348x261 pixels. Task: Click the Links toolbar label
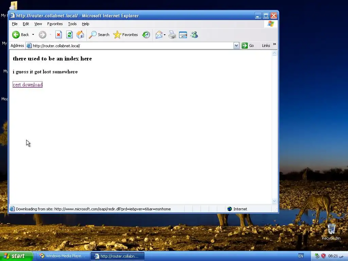[266, 46]
